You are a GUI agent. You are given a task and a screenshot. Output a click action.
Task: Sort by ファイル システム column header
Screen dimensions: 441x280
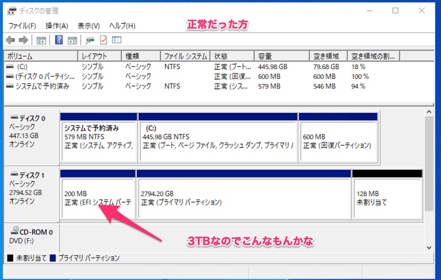[x=185, y=56]
